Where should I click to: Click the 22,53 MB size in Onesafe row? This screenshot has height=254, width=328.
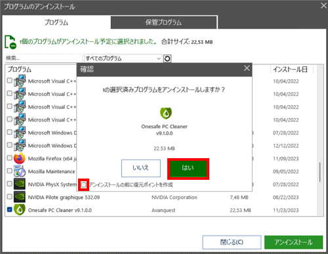(x=240, y=210)
